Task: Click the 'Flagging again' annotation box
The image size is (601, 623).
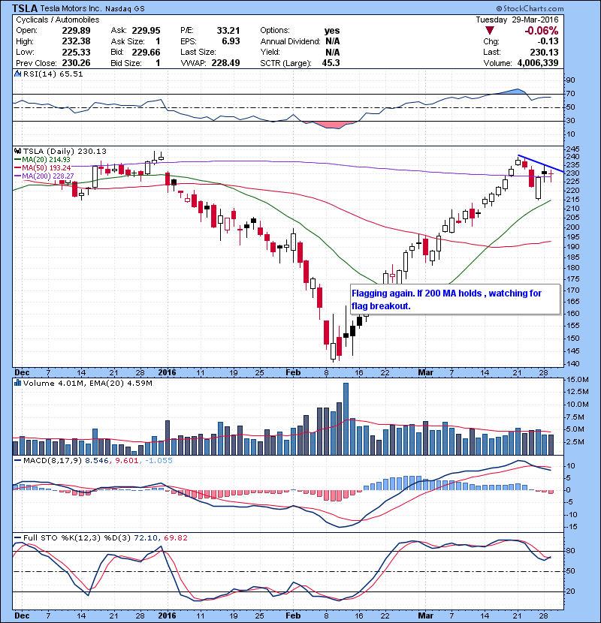Action: click(455, 299)
